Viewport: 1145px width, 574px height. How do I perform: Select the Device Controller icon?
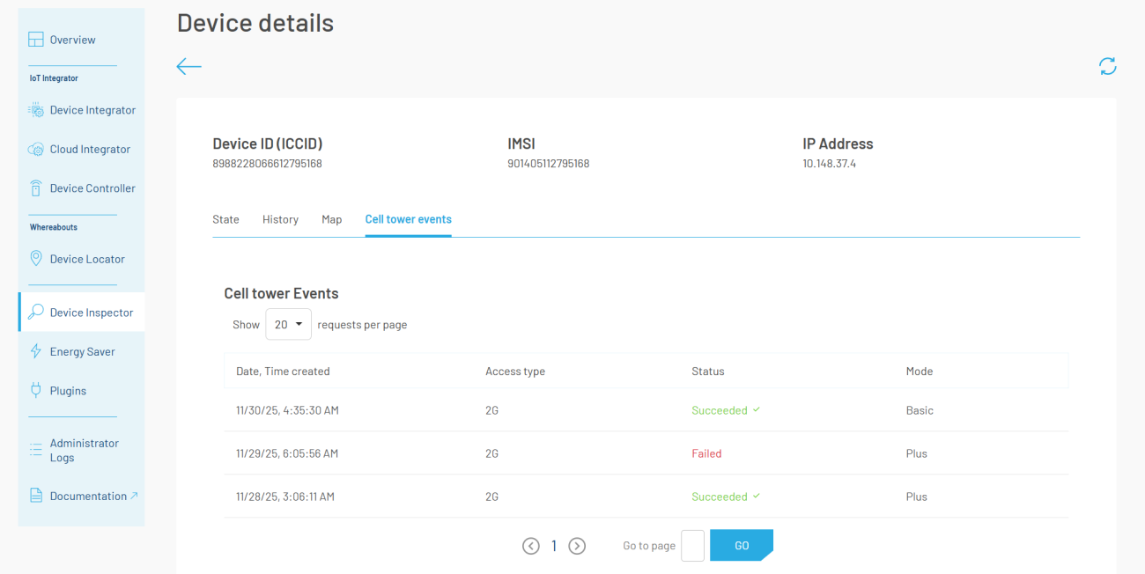pos(36,188)
